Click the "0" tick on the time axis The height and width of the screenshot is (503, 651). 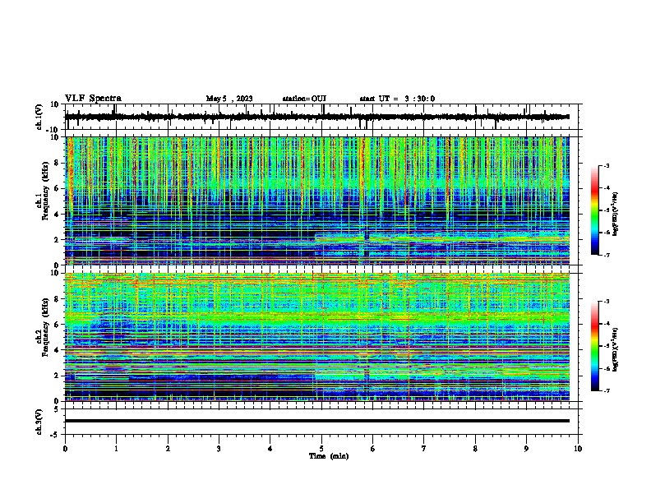tap(65, 449)
